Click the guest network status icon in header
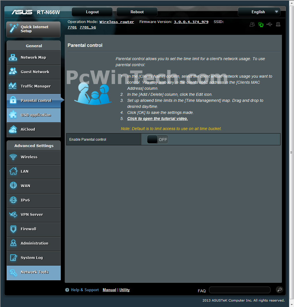 point(252,24)
